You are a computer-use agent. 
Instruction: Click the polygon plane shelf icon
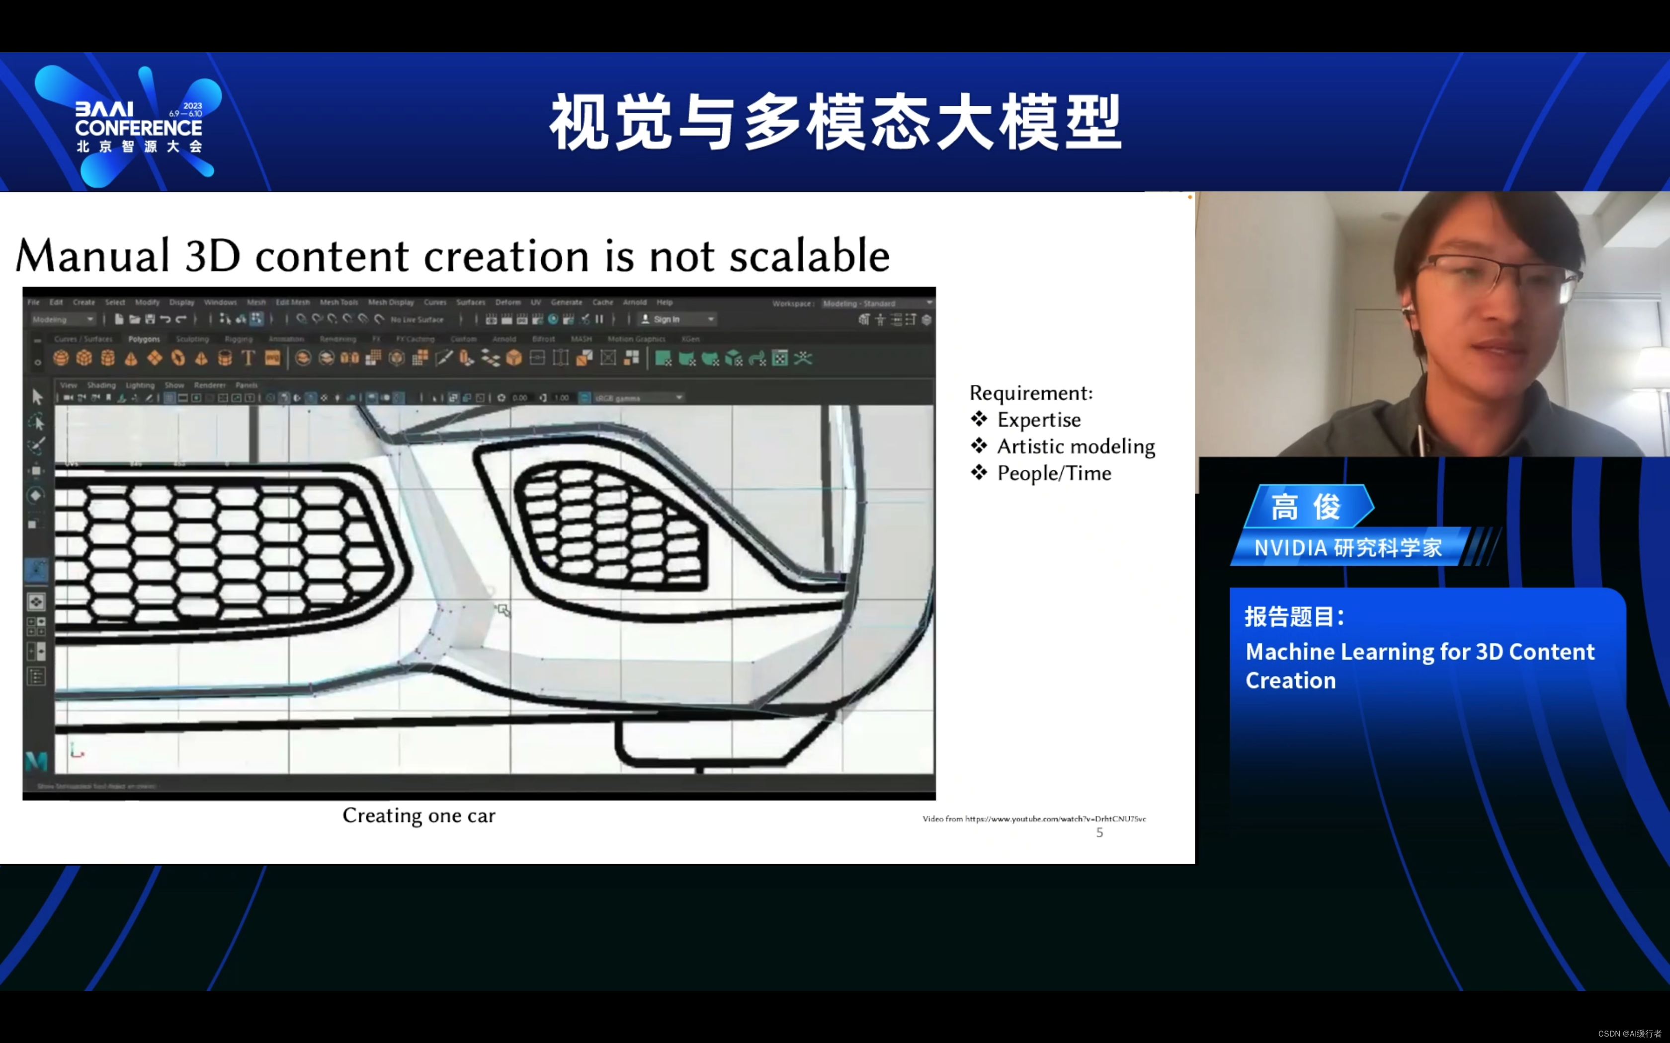[x=155, y=358]
